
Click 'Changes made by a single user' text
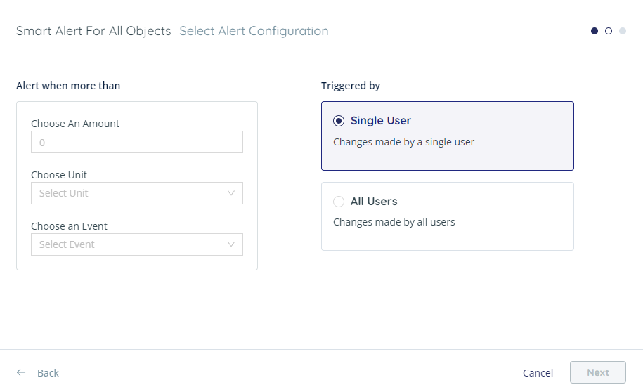pyautogui.click(x=403, y=142)
